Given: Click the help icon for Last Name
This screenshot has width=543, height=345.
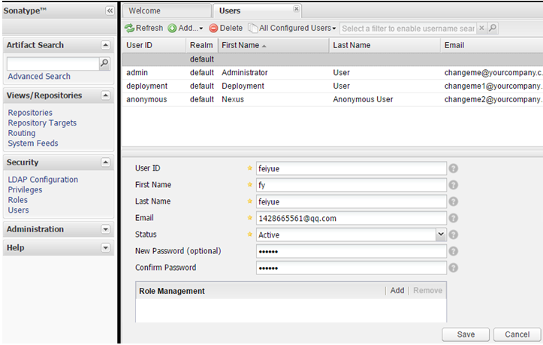Looking at the screenshot, I should 454,201.
